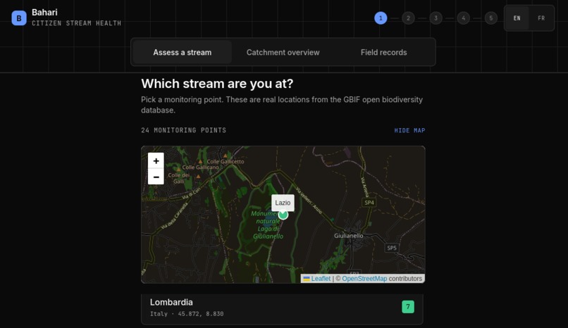Click the 24 MONITORING POINTS label
568x328 pixels.
184,130
